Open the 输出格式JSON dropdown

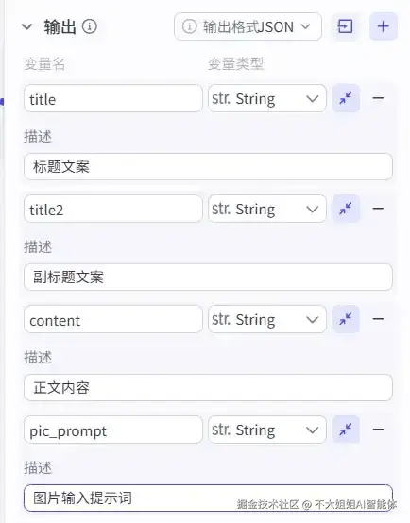[x=248, y=26]
